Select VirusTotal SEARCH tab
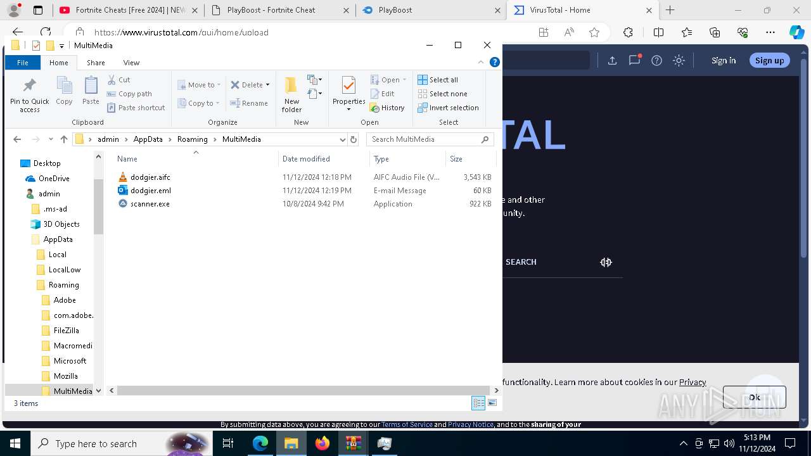The image size is (811, 456). pyautogui.click(x=521, y=262)
